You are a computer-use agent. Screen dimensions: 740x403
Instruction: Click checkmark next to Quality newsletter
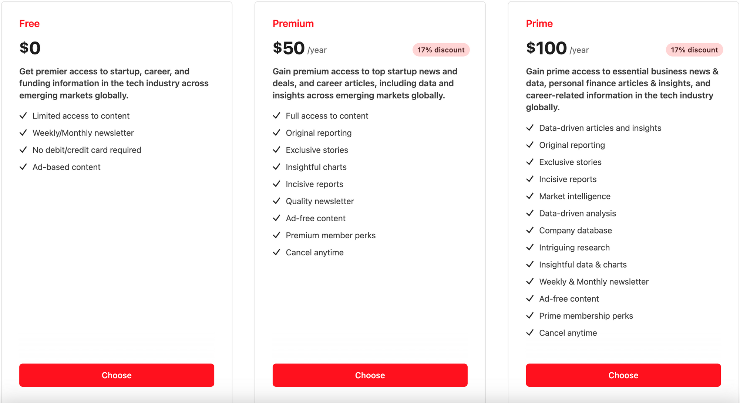(x=276, y=201)
